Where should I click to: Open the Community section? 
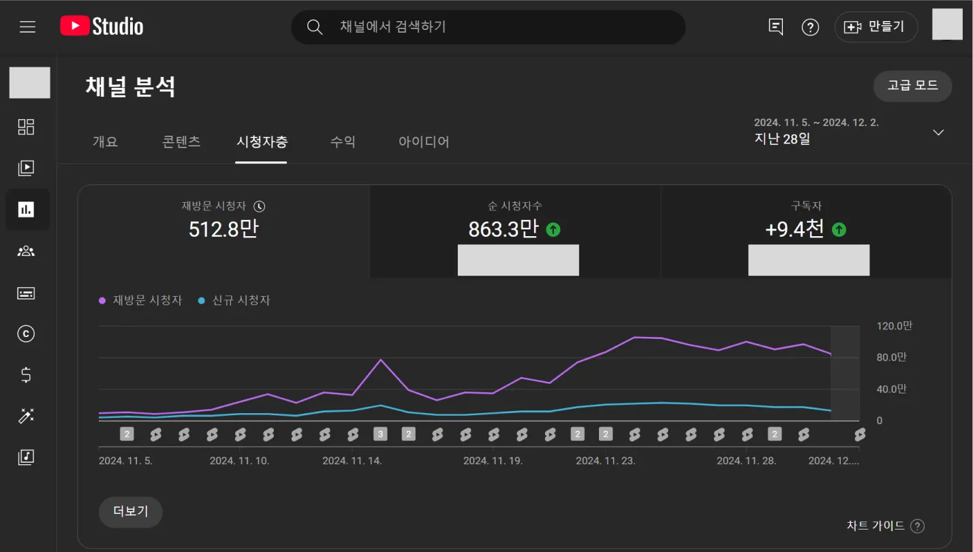point(27,251)
